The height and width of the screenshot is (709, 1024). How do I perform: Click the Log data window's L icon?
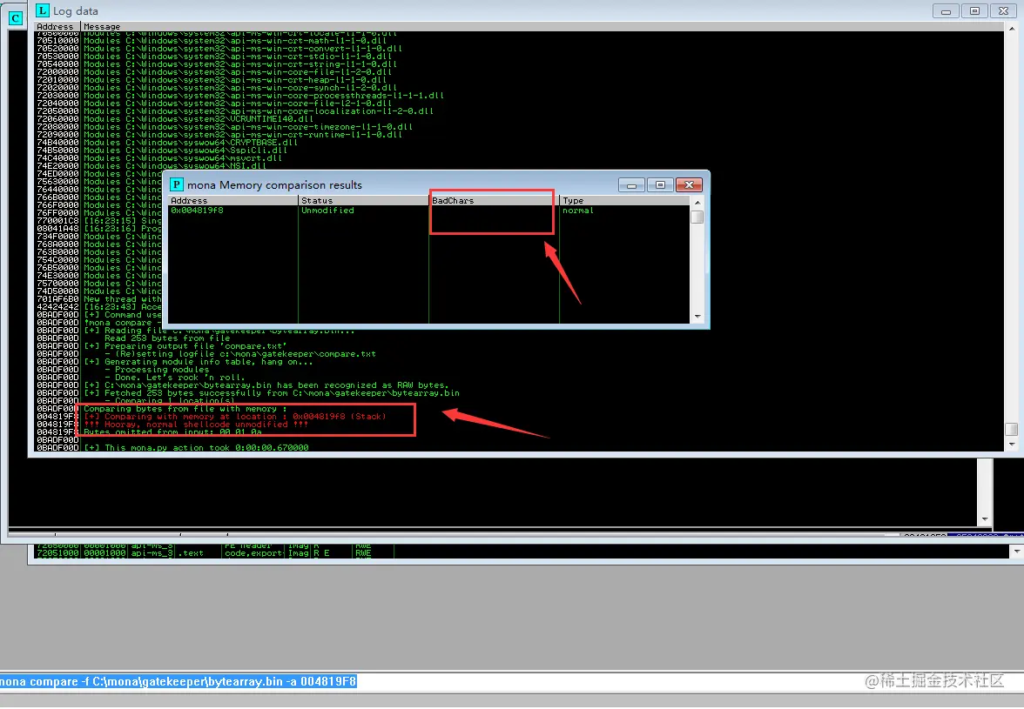[43, 10]
